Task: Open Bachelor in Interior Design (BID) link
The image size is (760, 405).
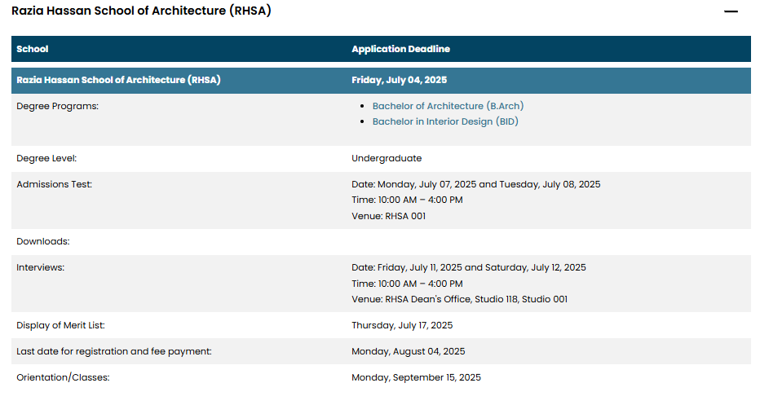Action: pos(445,121)
